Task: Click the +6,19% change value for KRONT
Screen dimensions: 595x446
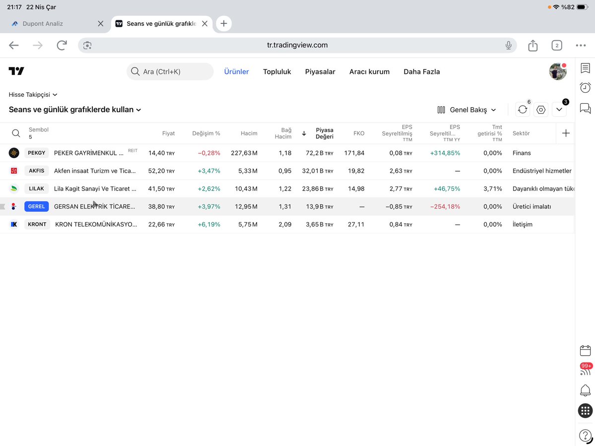Action: pos(209,225)
